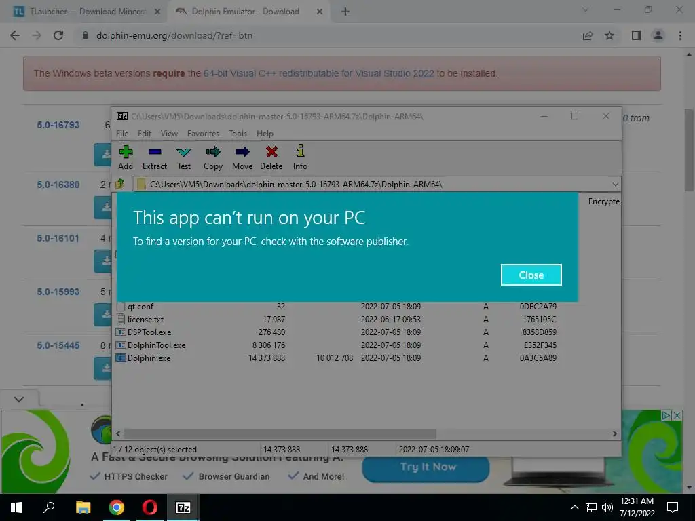695x521 pixels.
Task: Collapse the downloads bar chevron
Action: coord(18,399)
